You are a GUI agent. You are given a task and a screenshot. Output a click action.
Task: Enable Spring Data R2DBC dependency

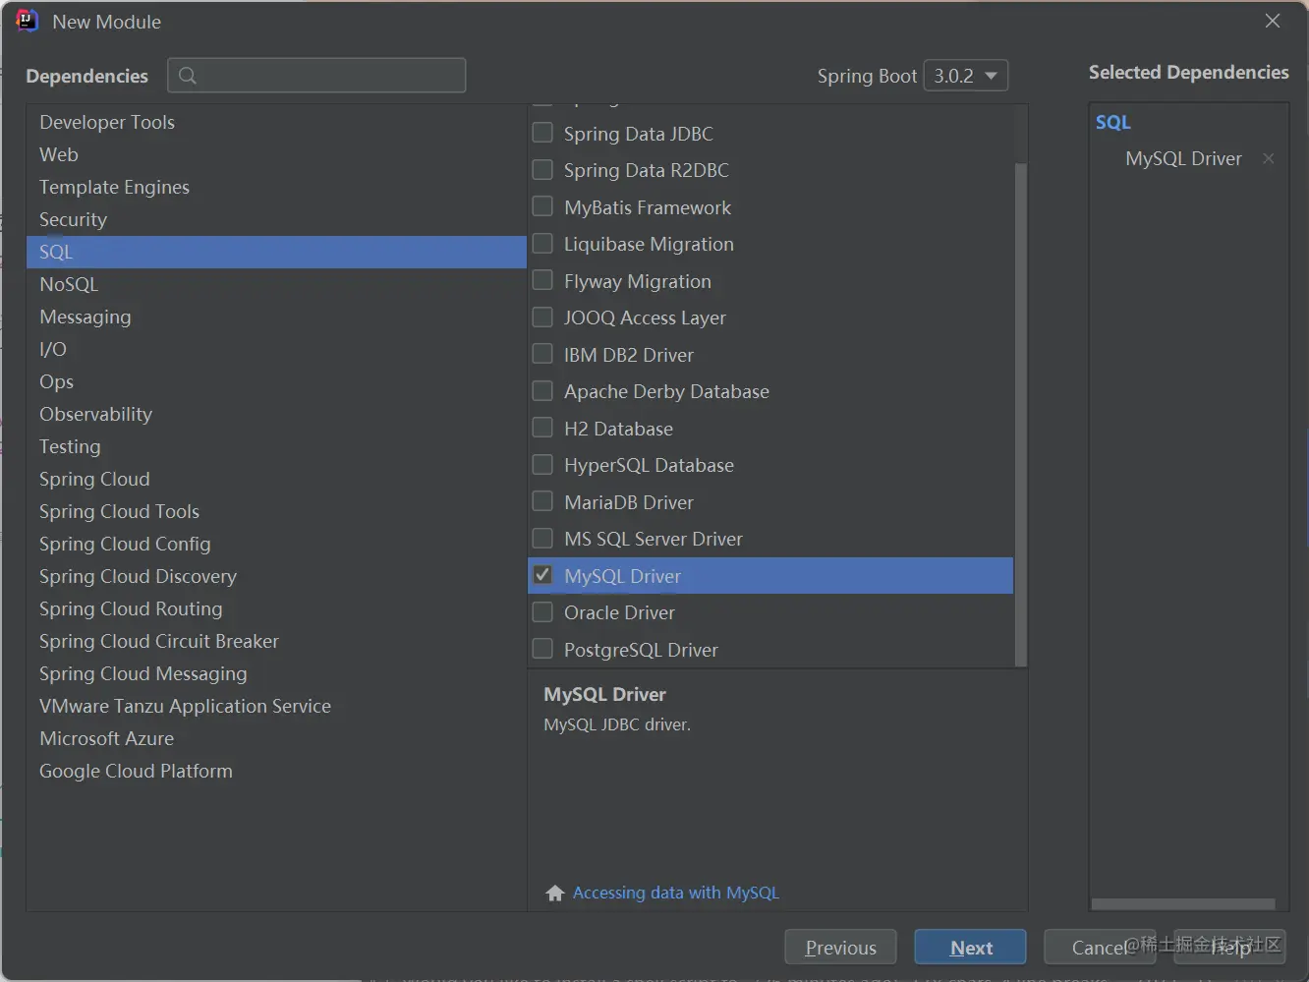click(542, 170)
